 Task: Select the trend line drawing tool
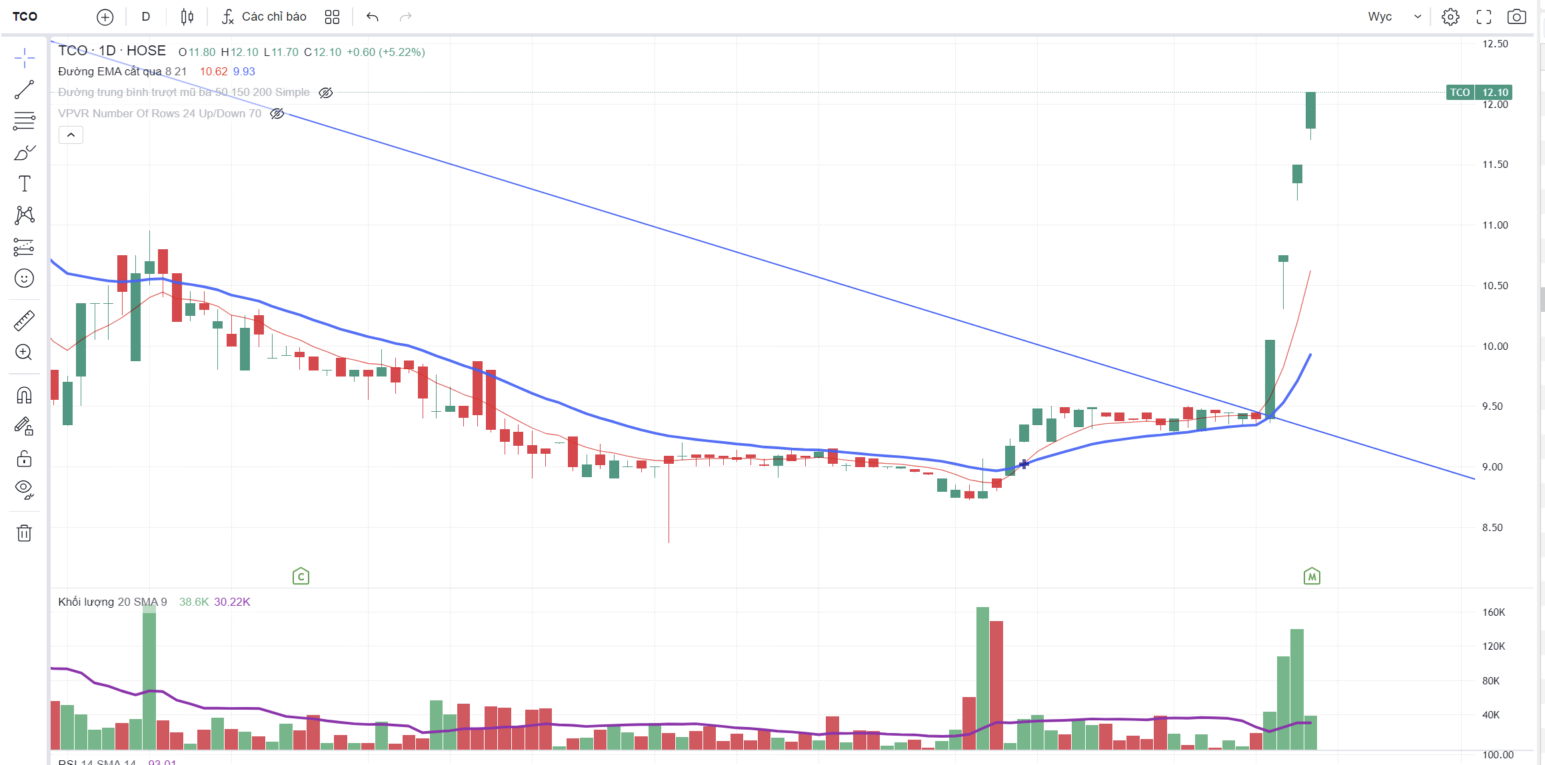[x=24, y=90]
